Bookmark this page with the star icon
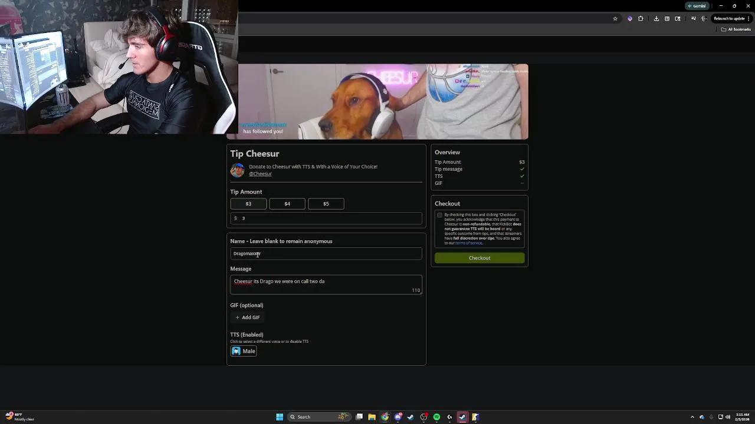The image size is (755, 424). 615,19
